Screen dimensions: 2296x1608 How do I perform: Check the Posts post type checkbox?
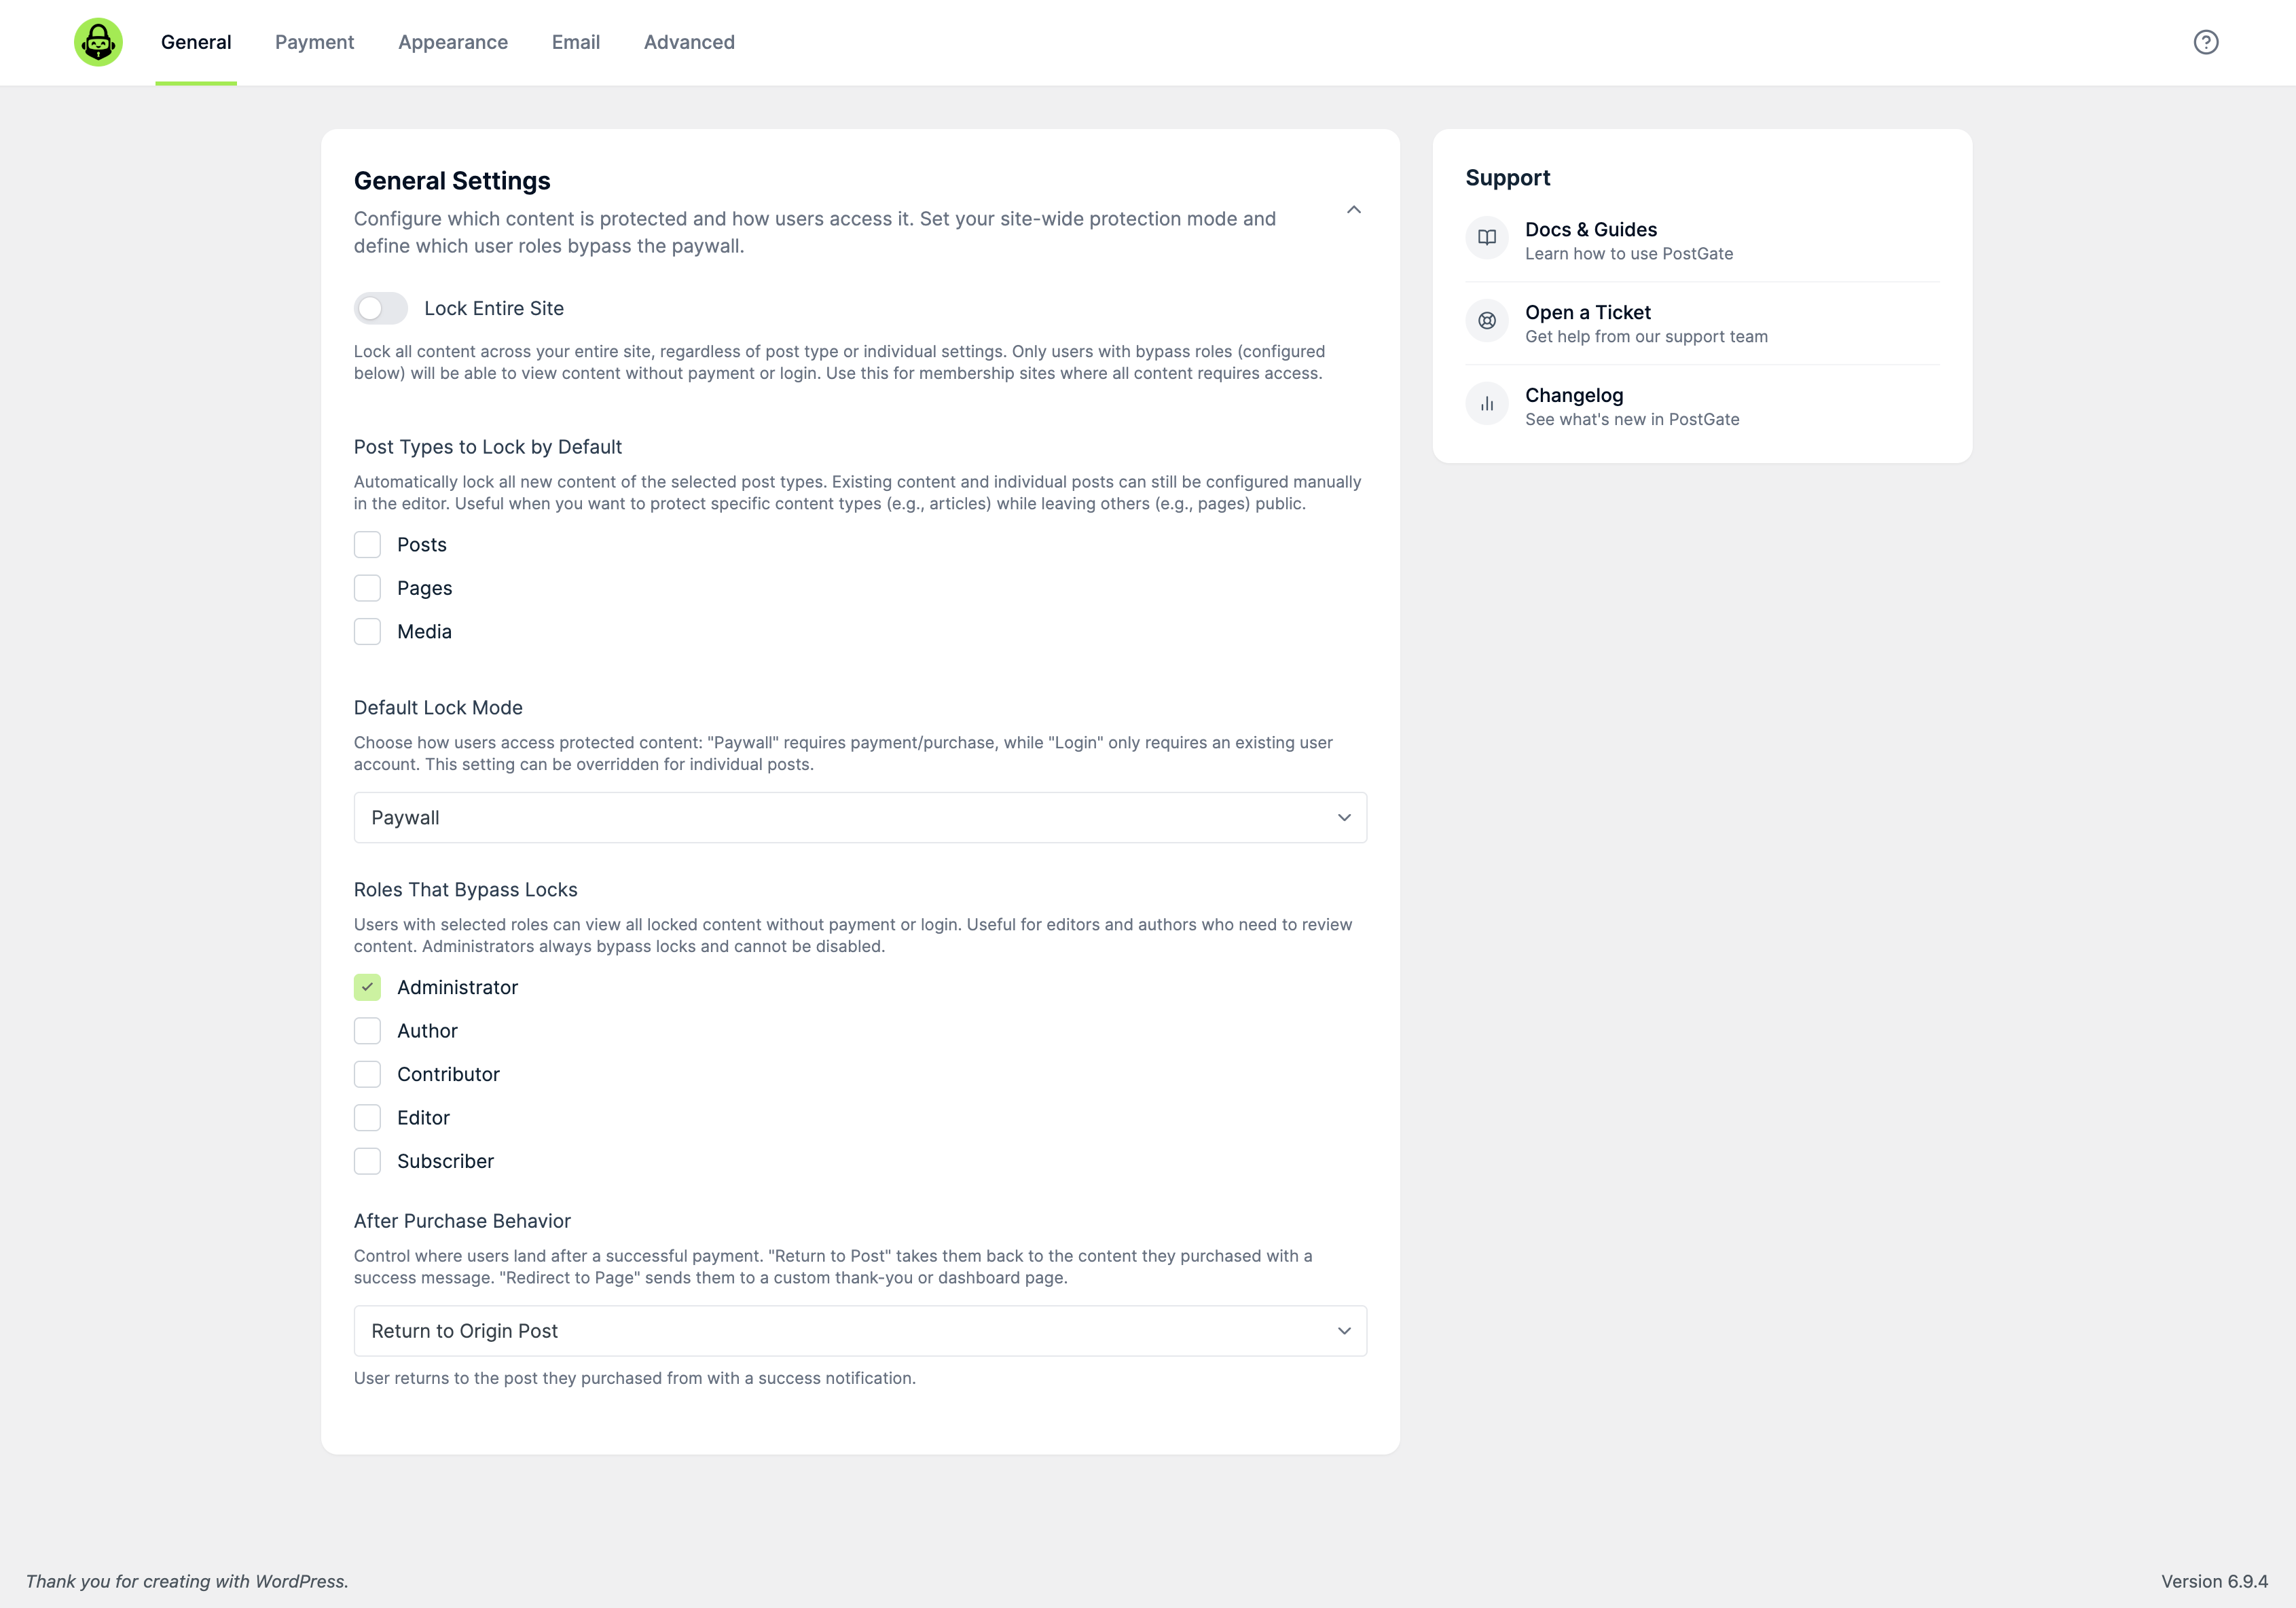(367, 545)
